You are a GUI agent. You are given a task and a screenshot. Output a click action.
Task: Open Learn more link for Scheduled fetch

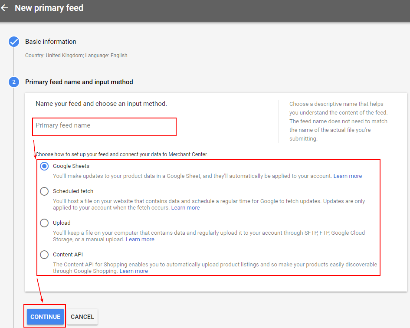coord(185,208)
